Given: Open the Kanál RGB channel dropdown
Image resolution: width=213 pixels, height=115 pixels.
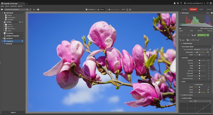Looking at the screenshot, I should (202, 101).
